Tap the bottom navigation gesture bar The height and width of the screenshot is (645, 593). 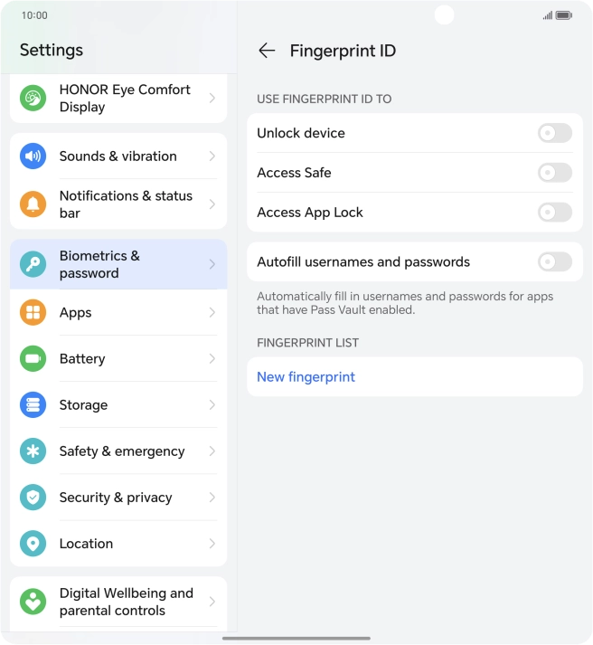click(296, 638)
